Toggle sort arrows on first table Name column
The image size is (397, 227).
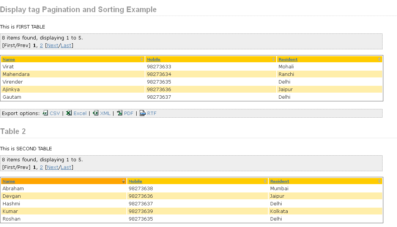[x=142, y=59]
